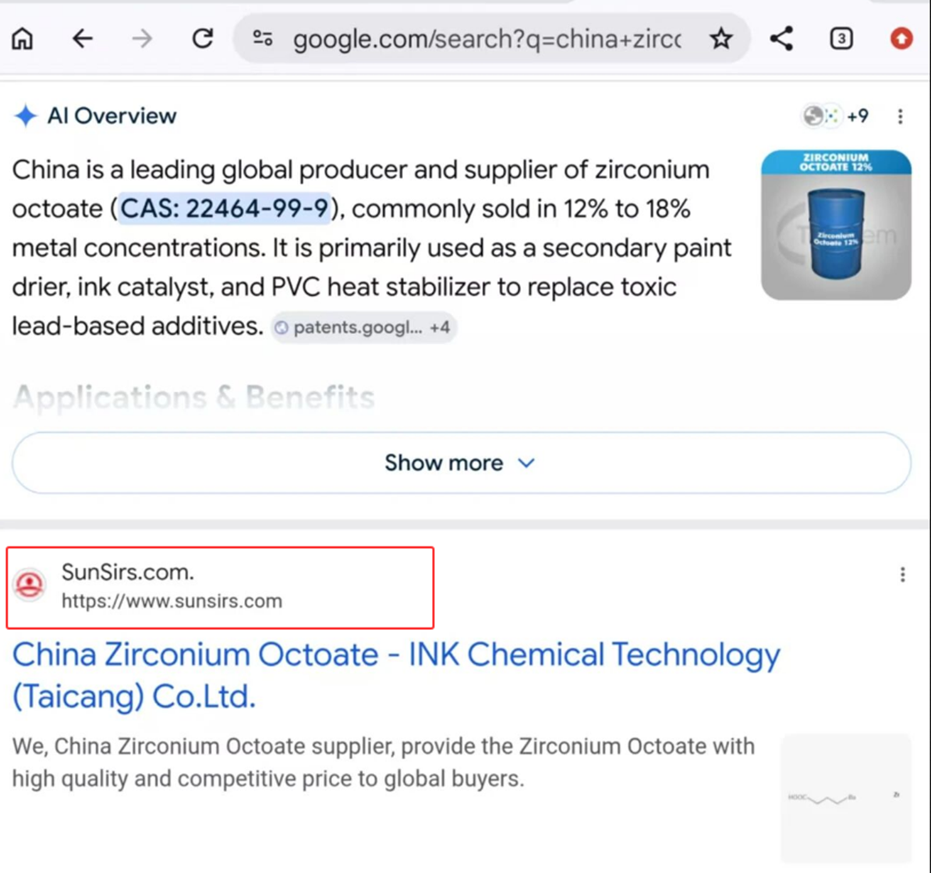Open AI Overview three-dot options menu

[900, 116]
